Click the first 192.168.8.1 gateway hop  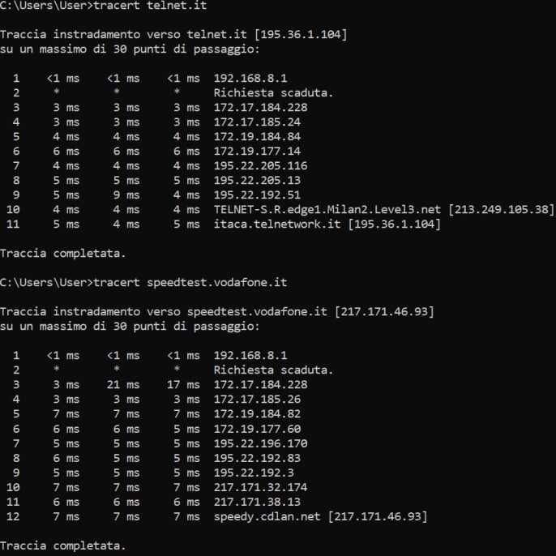pyautogui.click(x=250, y=78)
